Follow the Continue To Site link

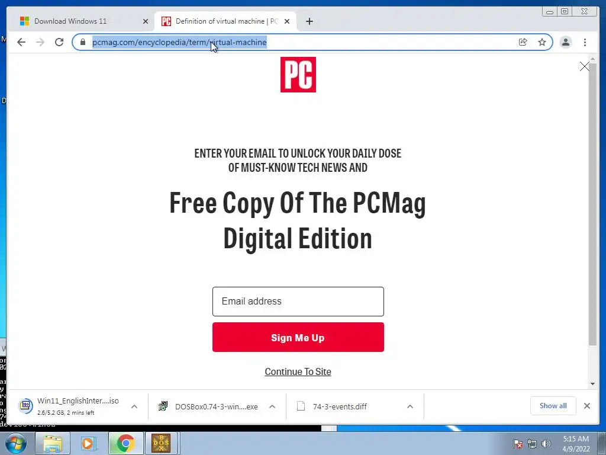[298, 372]
